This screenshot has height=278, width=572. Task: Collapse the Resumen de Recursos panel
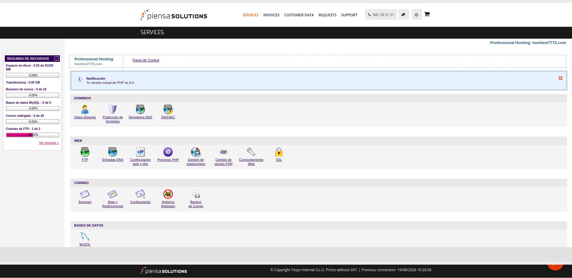click(57, 59)
